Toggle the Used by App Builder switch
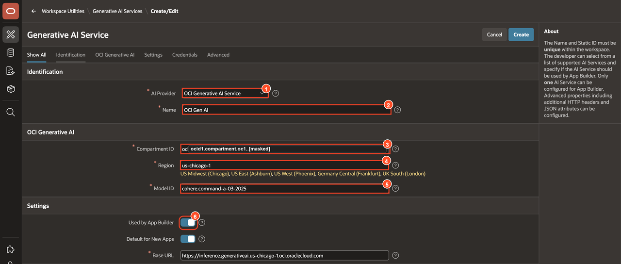621x264 pixels. tap(188, 222)
